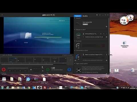Click the taskbar clock
137x102 pixels.
click(x=132, y=88)
